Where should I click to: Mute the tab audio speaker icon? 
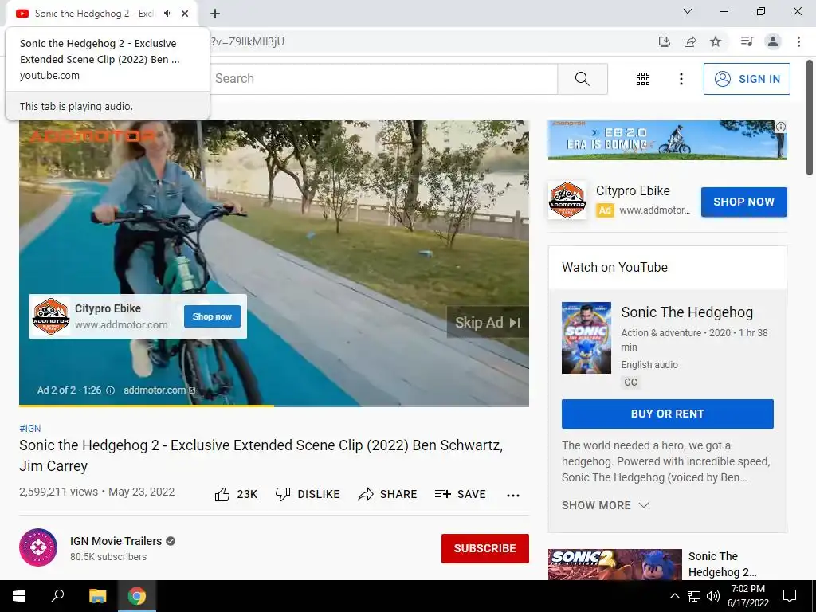[x=167, y=14]
